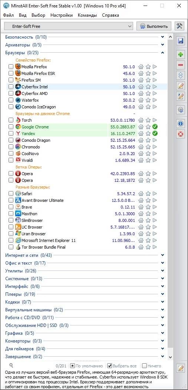The width and height of the screenshot is (188, 390).
Task: Click the Графика category header
Action: [19, 333]
